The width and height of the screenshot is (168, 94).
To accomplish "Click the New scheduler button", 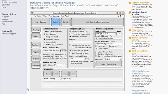I will (47, 74).
